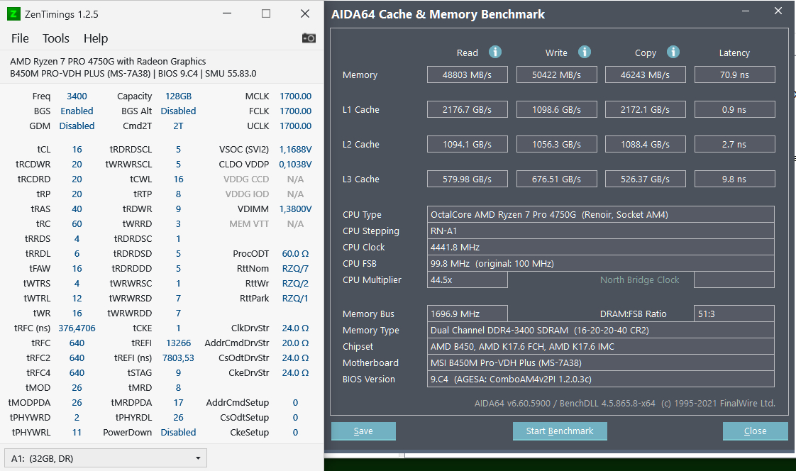Close the AIDA64 window with X
This screenshot has height=471, width=796.
[x=778, y=12]
